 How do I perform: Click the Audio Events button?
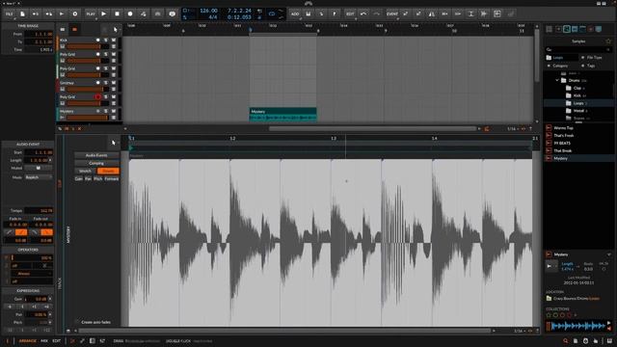pyautogui.click(x=96, y=155)
